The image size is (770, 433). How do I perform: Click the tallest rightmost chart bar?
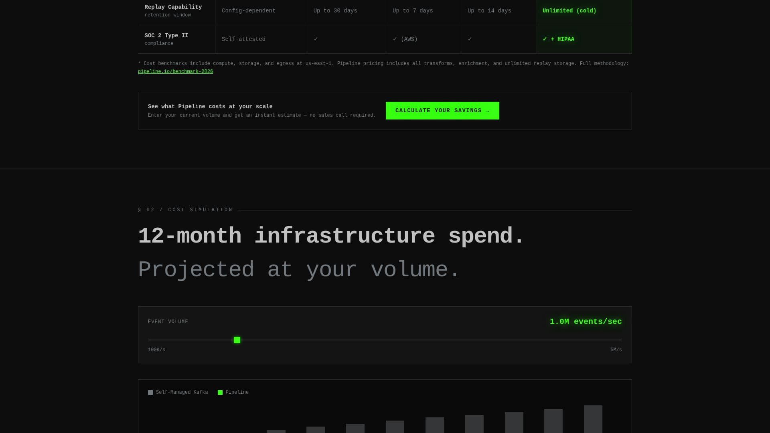593,419
